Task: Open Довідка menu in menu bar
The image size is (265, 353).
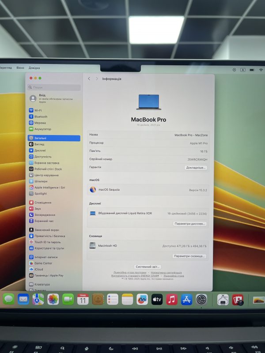Action: tap(34, 68)
